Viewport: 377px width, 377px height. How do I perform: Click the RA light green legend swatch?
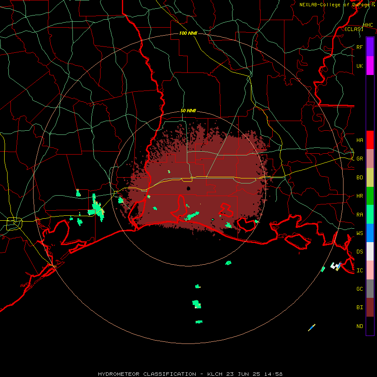(x=370, y=214)
